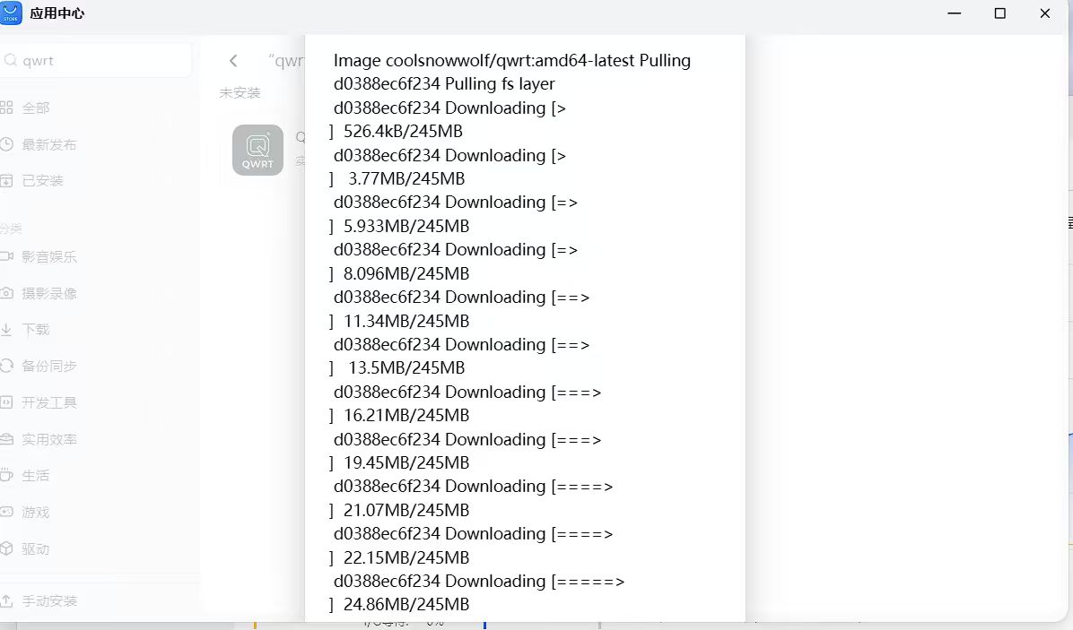Click the search magnifier icon
This screenshot has height=630, width=1073.
point(10,60)
